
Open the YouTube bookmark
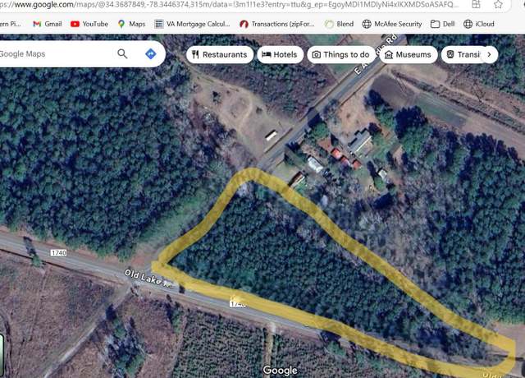tap(89, 24)
